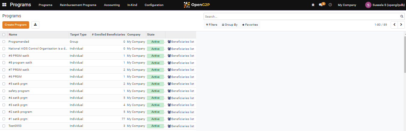
Task: Select checkbox for #6 PRGM row
Action: coord(4,77)
